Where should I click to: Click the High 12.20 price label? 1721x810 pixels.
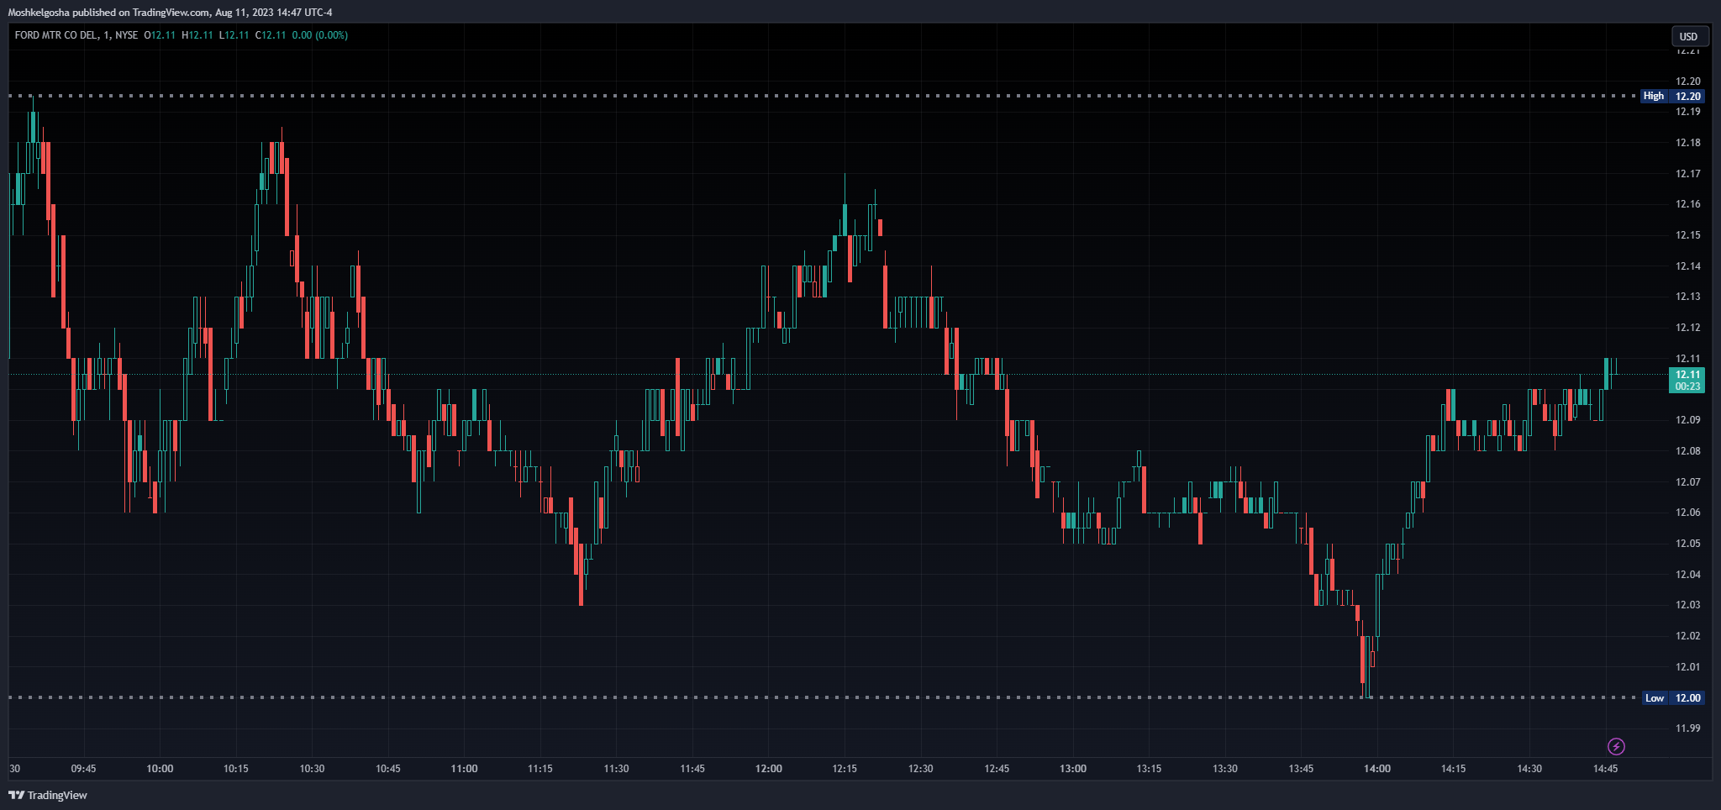coord(1673,96)
